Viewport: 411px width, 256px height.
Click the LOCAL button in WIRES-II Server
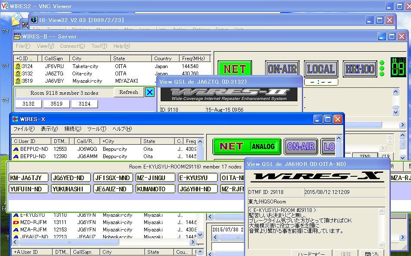[x=321, y=69]
